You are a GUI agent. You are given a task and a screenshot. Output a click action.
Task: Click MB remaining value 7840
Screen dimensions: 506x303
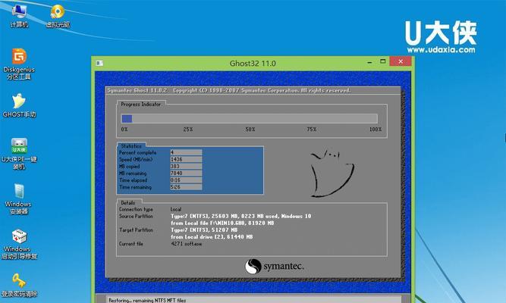pos(186,173)
